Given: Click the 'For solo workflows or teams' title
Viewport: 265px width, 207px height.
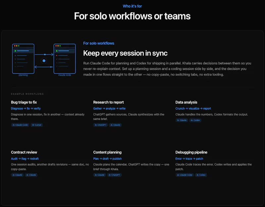Looking at the screenshot, I should coord(132,16).
